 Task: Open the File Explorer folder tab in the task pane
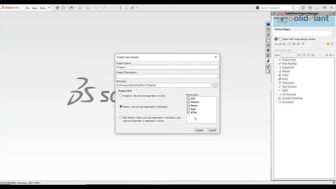[268, 40]
